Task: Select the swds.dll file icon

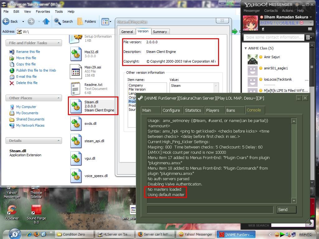Action: (x=76, y=124)
